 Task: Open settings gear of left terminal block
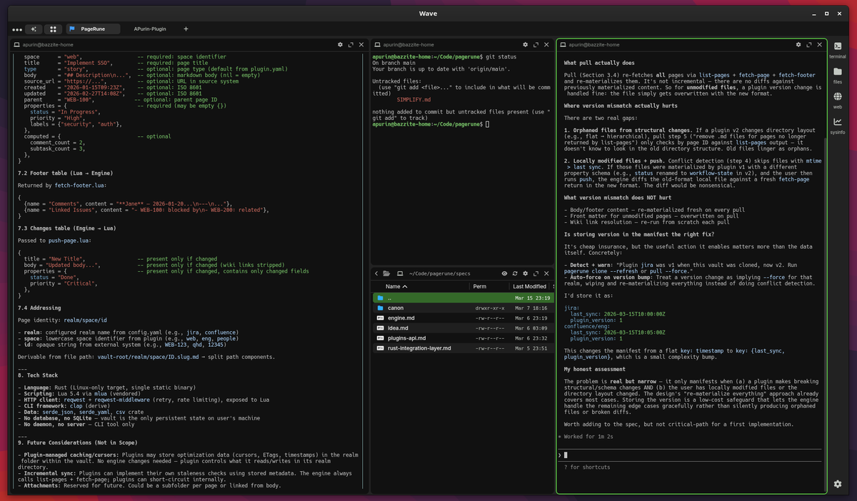[x=340, y=44]
